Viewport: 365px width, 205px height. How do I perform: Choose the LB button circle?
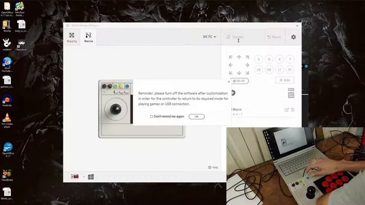258,69
